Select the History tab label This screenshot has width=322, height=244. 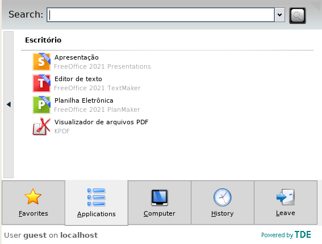click(223, 213)
